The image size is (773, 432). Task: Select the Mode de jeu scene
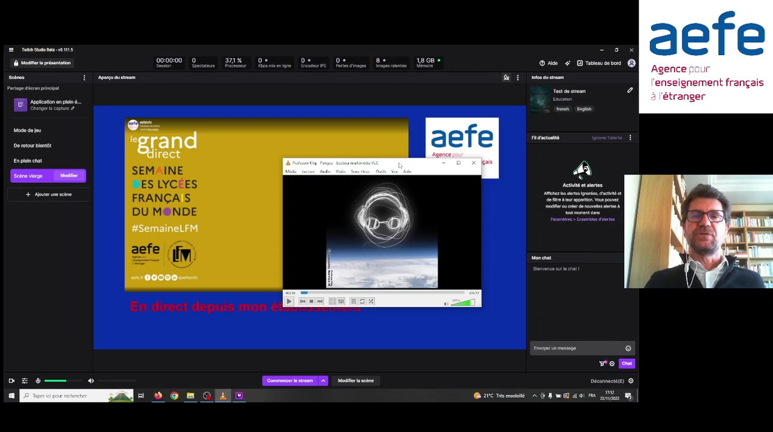[x=28, y=130]
